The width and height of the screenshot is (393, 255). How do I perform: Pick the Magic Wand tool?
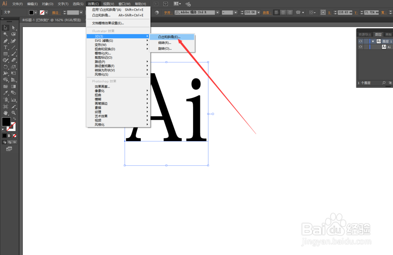click(6, 34)
